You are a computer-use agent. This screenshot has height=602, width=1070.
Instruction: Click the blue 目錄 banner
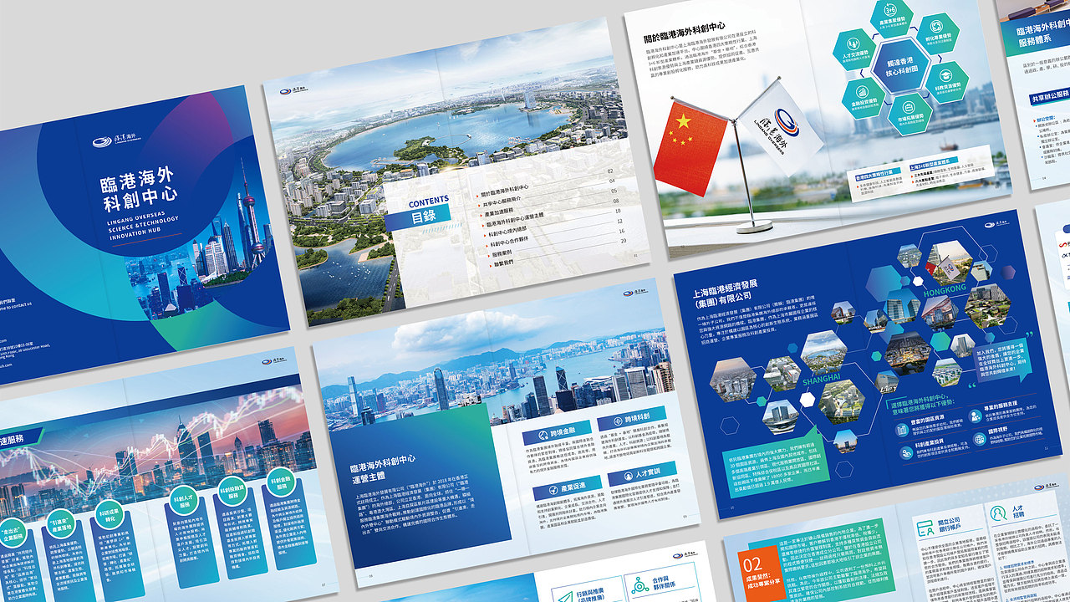(416, 219)
